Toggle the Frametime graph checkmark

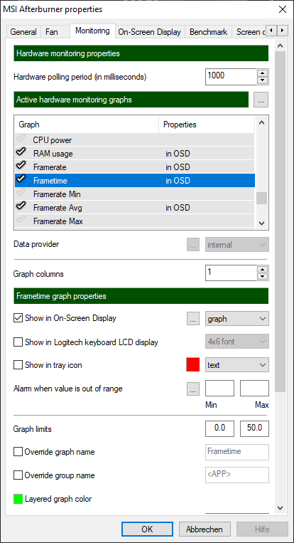(21, 179)
